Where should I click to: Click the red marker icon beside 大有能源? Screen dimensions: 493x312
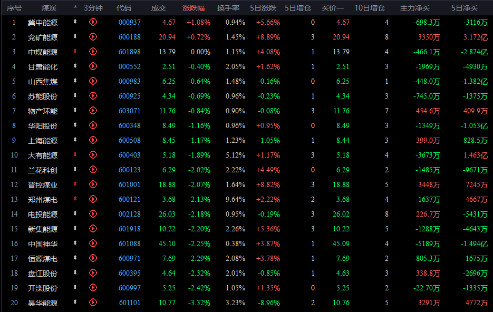point(75,154)
